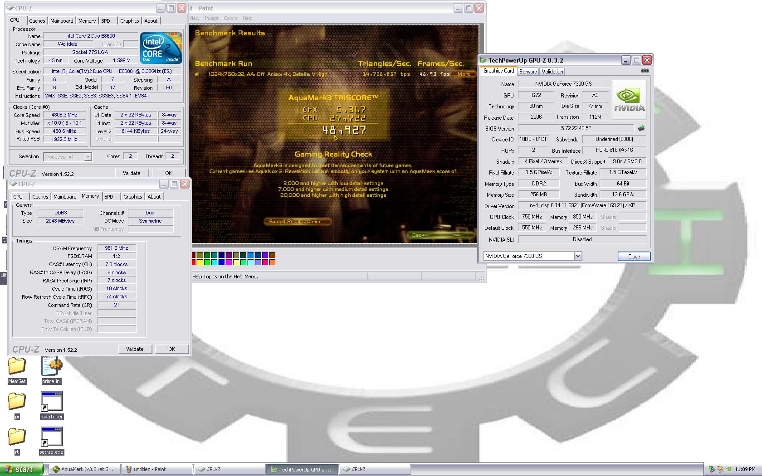Click the system clock showing 11:09 PM

coord(745,469)
